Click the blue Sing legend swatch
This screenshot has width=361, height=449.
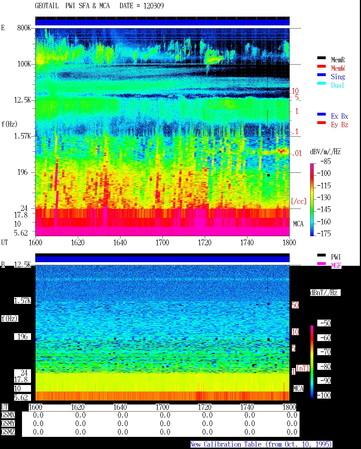click(x=322, y=75)
